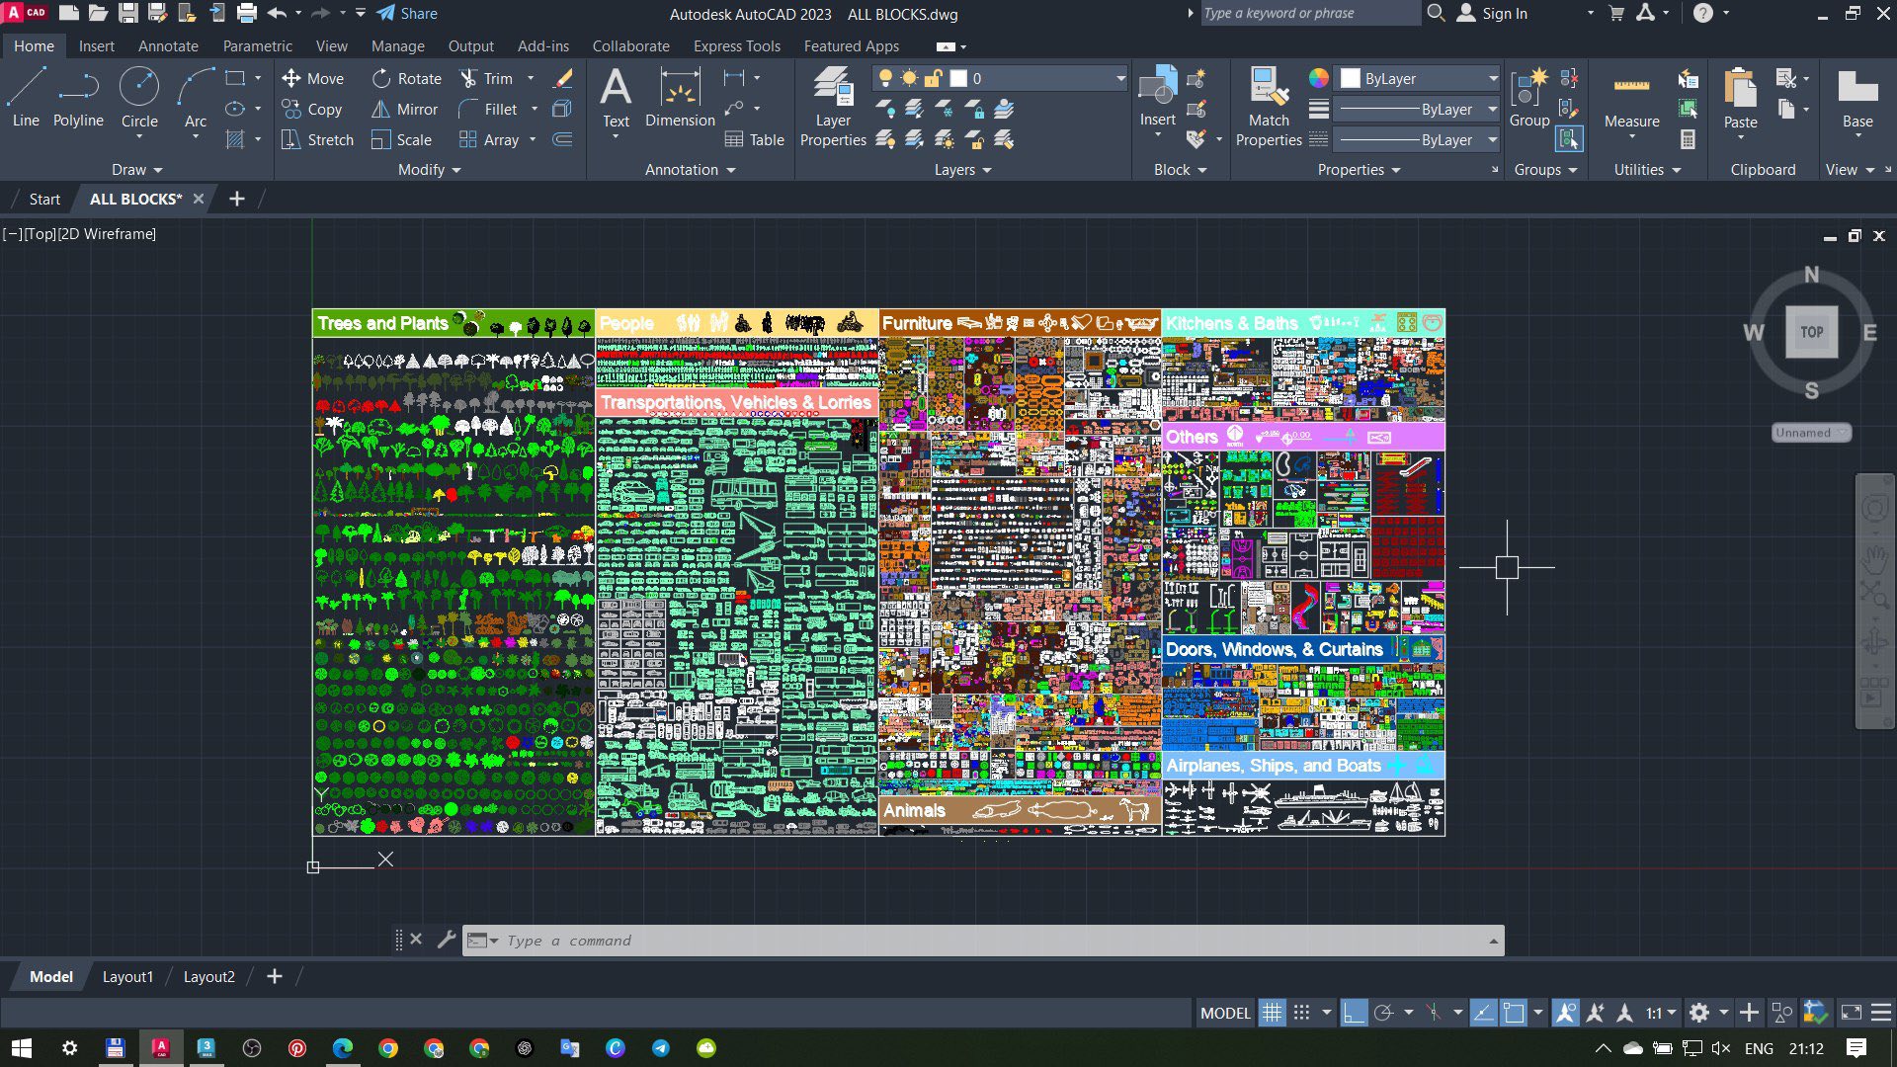Select the Stretch tool
The width and height of the screenshot is (1897, 1067).
click(x=317, y=139)
